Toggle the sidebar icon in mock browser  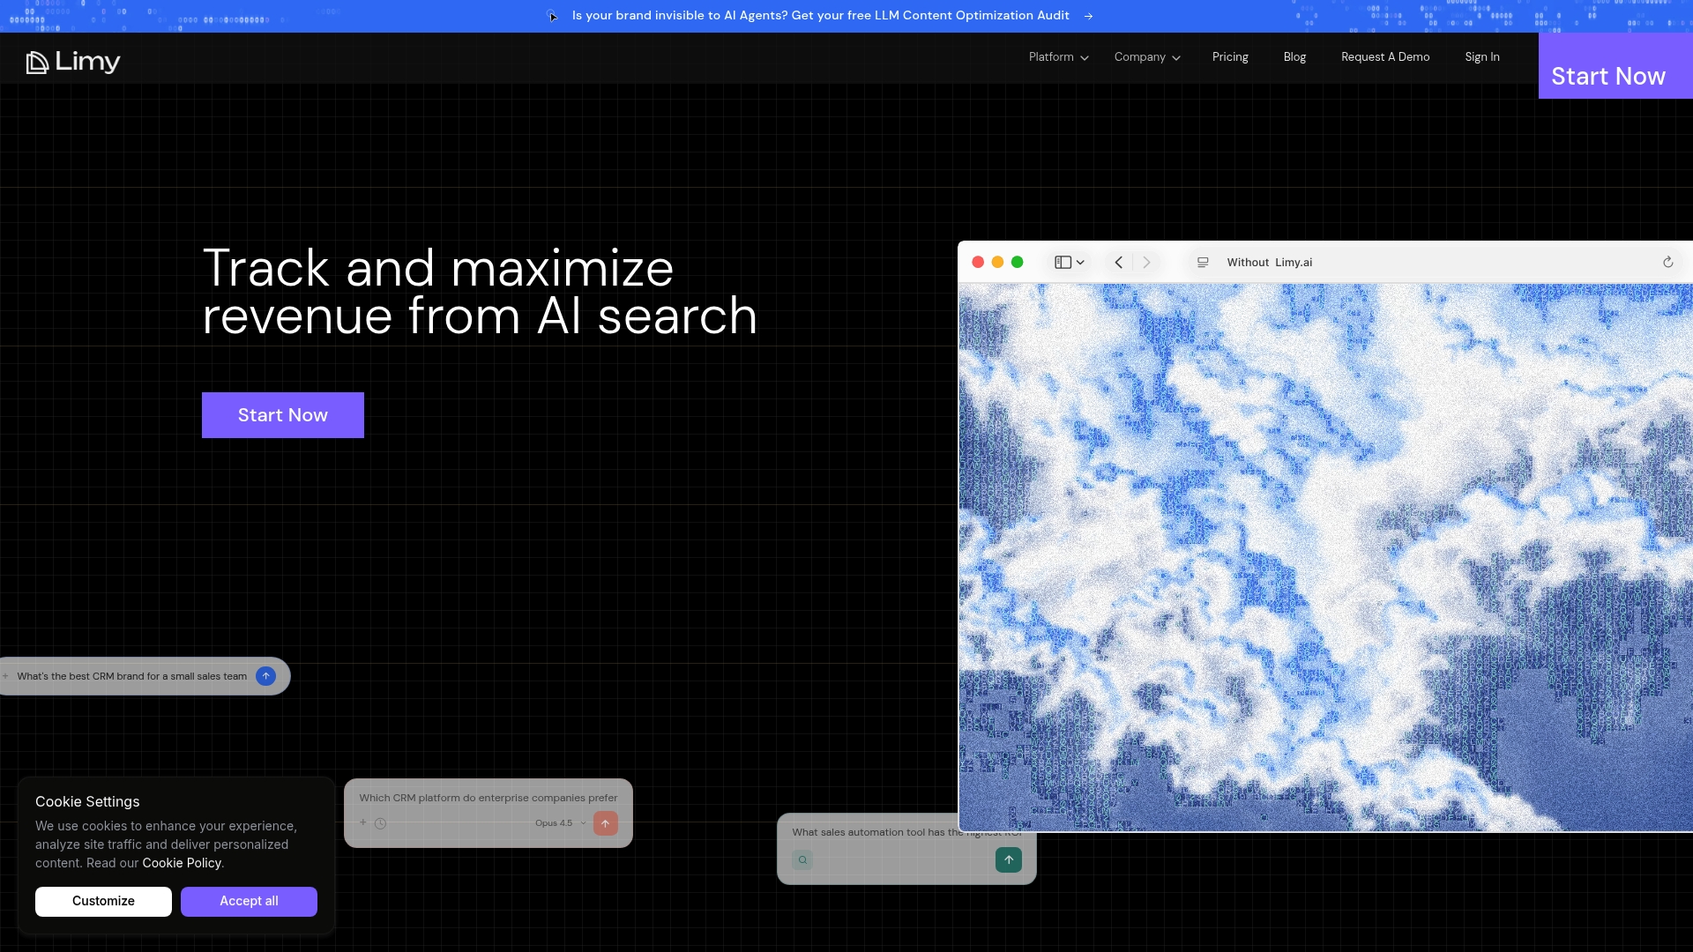1063,262
